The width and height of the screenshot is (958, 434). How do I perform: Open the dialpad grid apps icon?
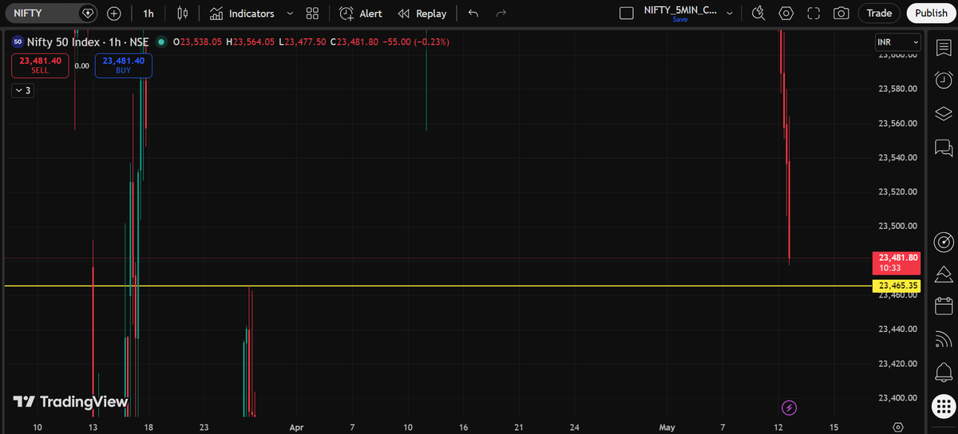[943, 406]
